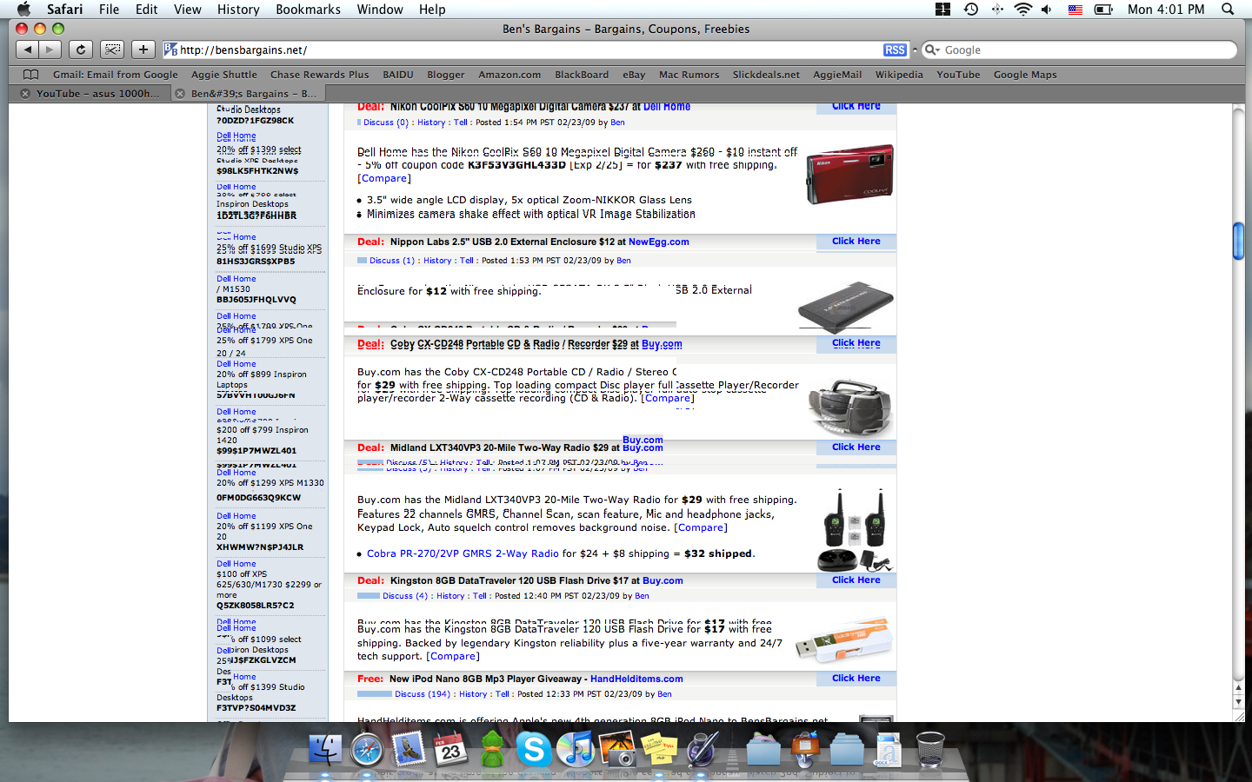Open Keynote podium icon in the dock
The height and width of the screenshot is (782, 1252).
coord(805,748)
